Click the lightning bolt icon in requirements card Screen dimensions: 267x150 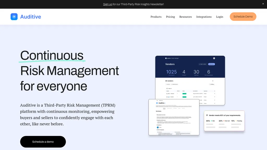(x=207, y=115)
